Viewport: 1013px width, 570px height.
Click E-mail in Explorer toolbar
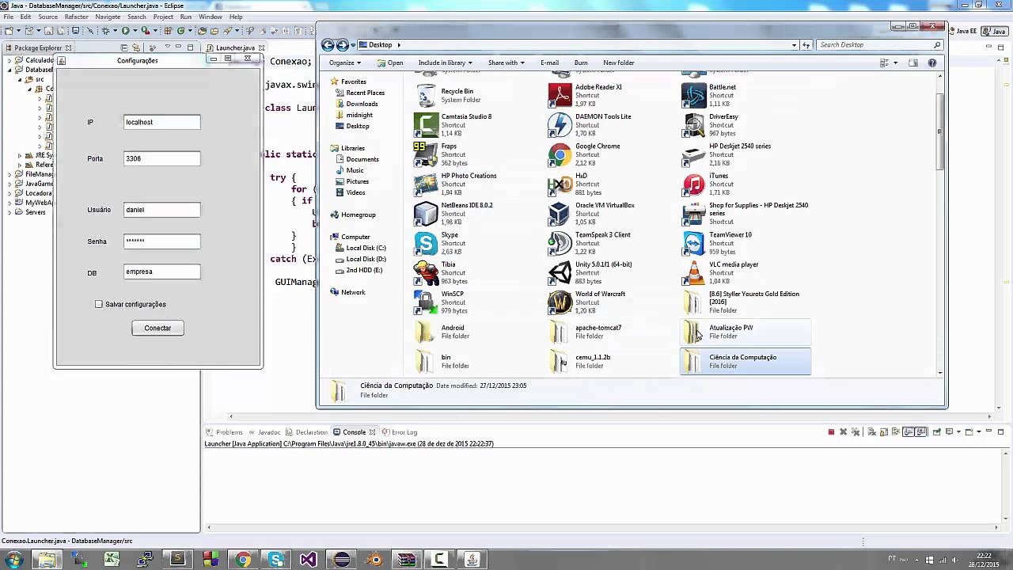(x=549, y=63)
